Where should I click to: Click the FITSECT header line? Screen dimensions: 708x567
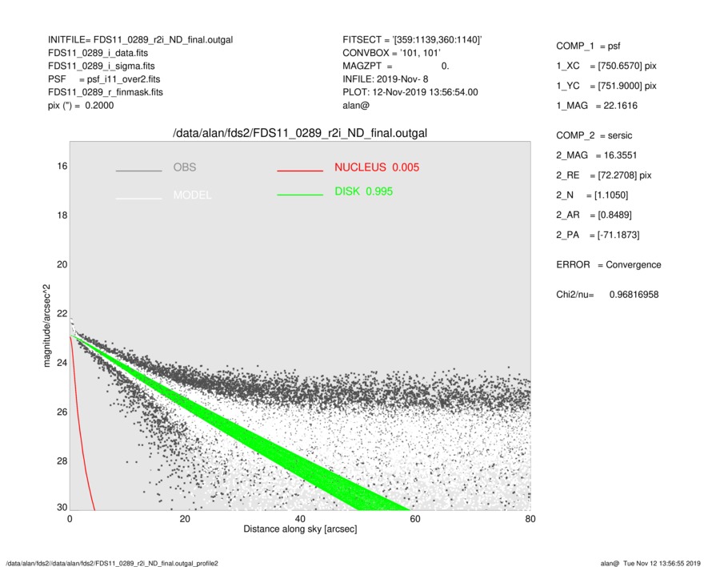tap(412, 40)
